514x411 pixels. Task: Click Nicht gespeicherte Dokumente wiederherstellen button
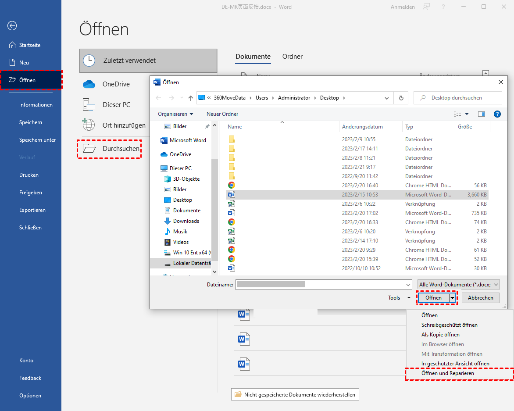click(295, 395)
